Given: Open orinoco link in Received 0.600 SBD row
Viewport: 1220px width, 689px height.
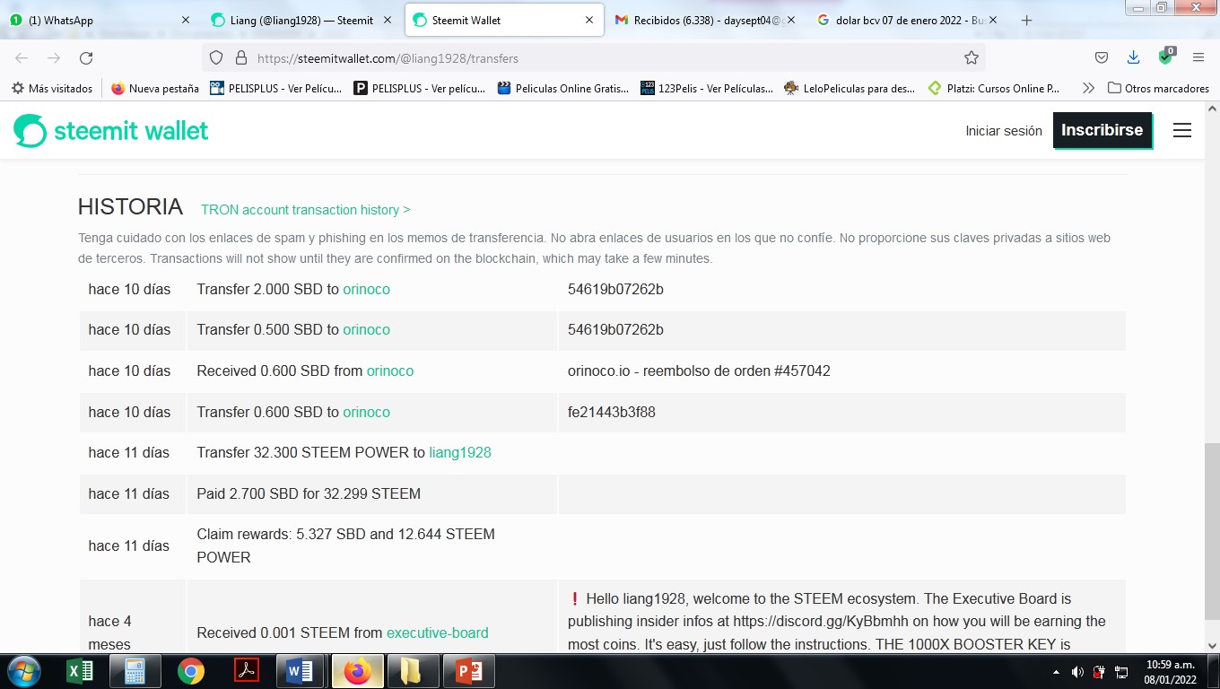Looking at the screenshot, I should click(x=390, y=371).
